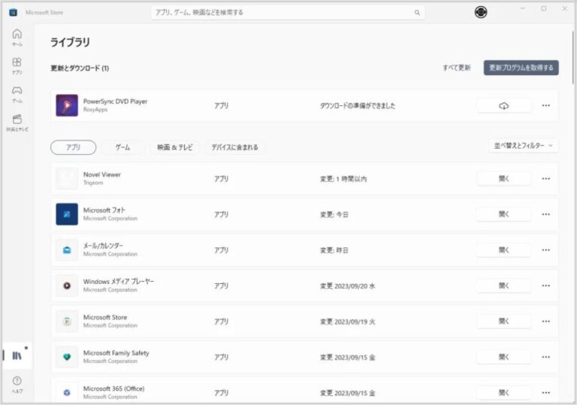Image resolution: width=577 pixels, height=405 pixels.
Task: Select the アプリ filter chip
Action: [x=73, y=147]
